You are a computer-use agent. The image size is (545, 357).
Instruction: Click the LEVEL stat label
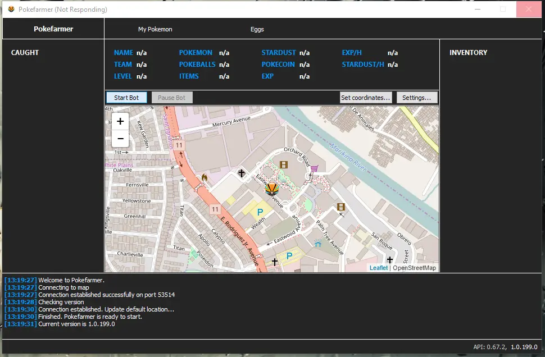click(122, 76)
